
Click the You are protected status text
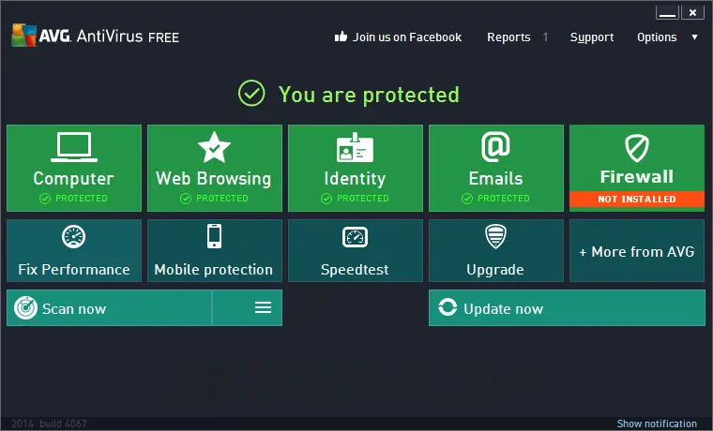click(369, 95)
